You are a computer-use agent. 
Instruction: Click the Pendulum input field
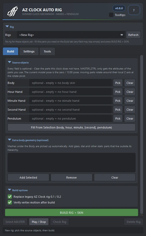70,119
